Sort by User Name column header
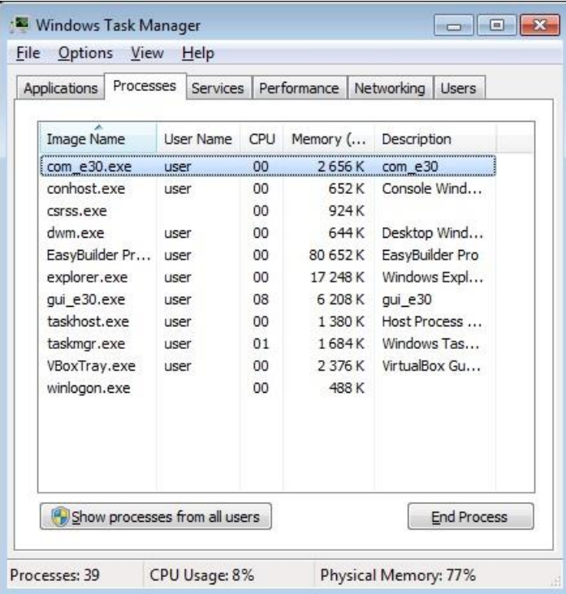Image resolution: width=566 pixels, height=594 pixels. pos(198,139)
